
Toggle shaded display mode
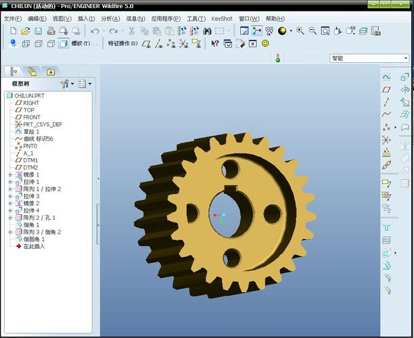(64, 43)
